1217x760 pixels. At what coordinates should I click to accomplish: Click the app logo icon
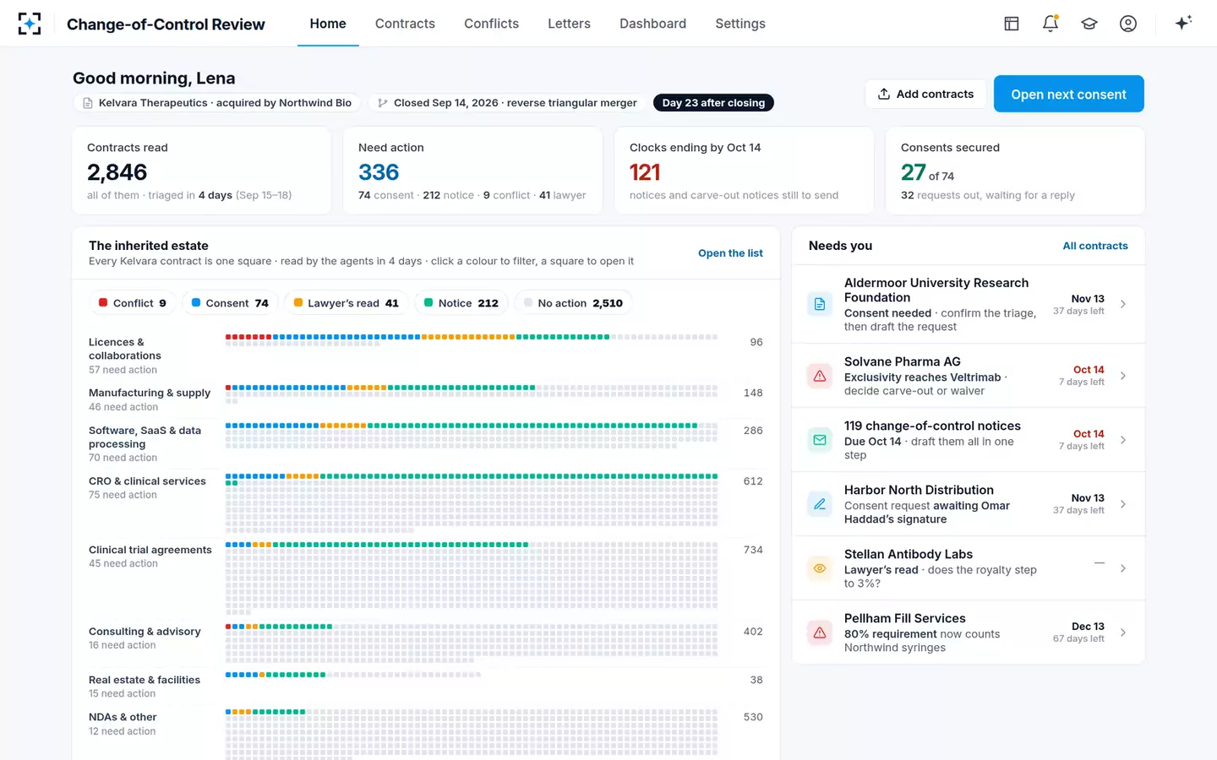pos(30,24)
